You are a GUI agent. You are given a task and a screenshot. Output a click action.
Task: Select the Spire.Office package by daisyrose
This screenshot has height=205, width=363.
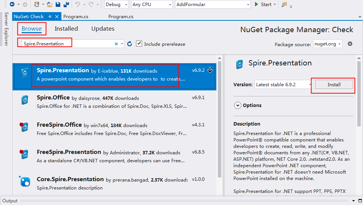click(114, 104)
